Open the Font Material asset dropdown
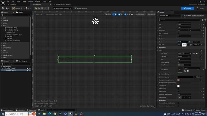The image size is (207, 116). pyautogui.click(x=191, y=68)
